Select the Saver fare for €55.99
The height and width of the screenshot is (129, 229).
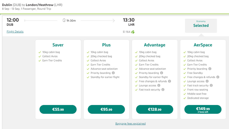pos(58,109)
